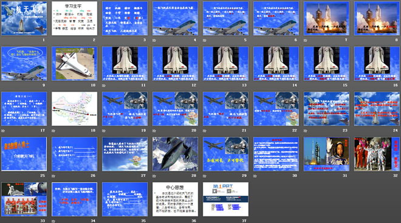
Task: Select slide 4 airplane thumbnail
Action: coord(175,18)
